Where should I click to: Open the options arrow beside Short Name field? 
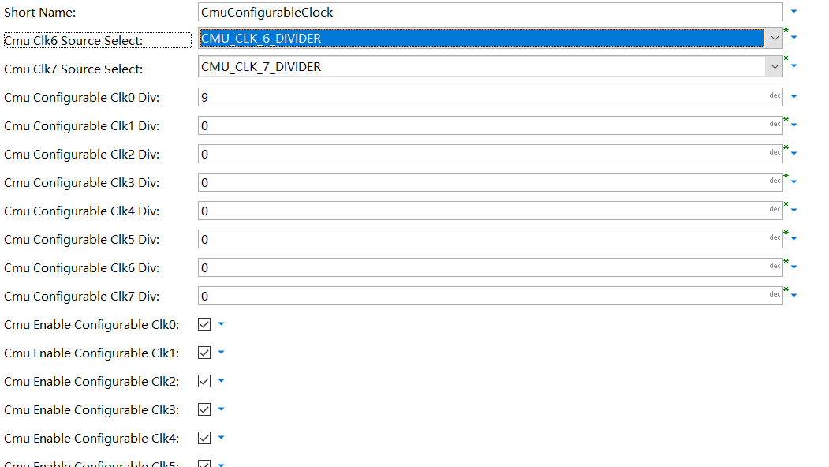coord(794,12)
